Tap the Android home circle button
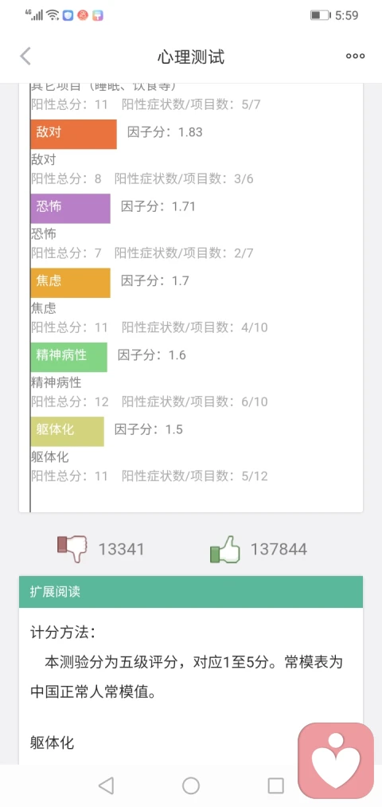Viewport: 382px width, 807px height. [191, 785]
